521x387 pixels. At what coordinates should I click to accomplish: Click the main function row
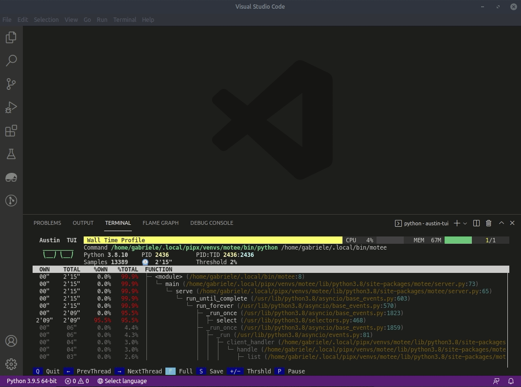(x=270, y=284)
